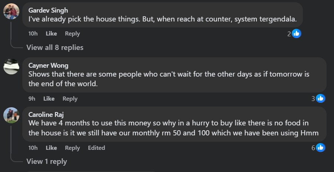
Task: Like Gardev Singh's comment
Action: tap(51, 34)
